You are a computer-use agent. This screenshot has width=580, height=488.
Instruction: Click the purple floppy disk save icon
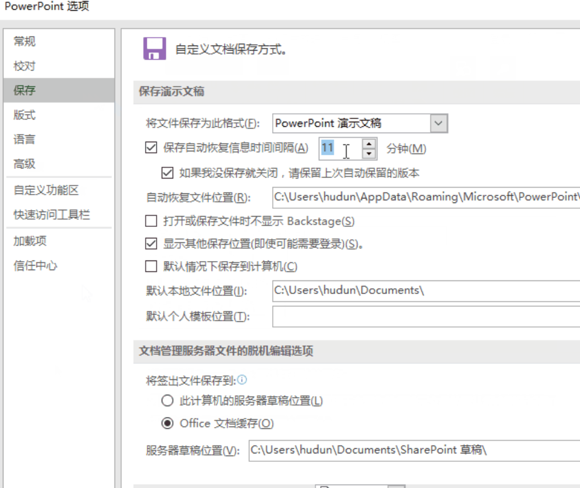point(155,48)
